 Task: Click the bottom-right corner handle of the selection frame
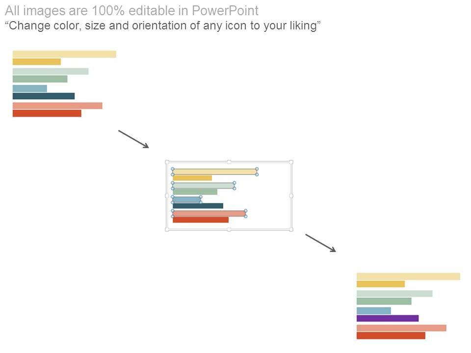(291, 229)
